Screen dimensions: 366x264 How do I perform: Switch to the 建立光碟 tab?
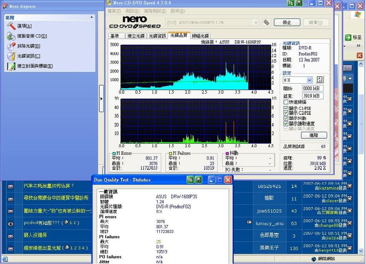click(136, 36)
